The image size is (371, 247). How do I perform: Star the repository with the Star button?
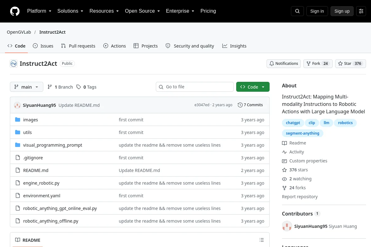point(351,64)
